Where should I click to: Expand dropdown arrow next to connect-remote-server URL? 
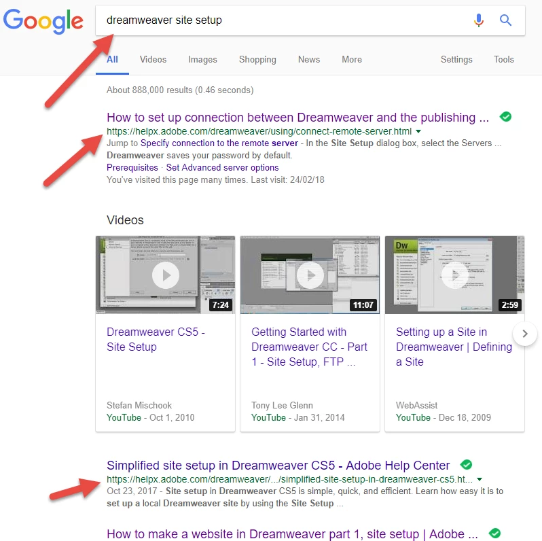[x=418, y=131]
